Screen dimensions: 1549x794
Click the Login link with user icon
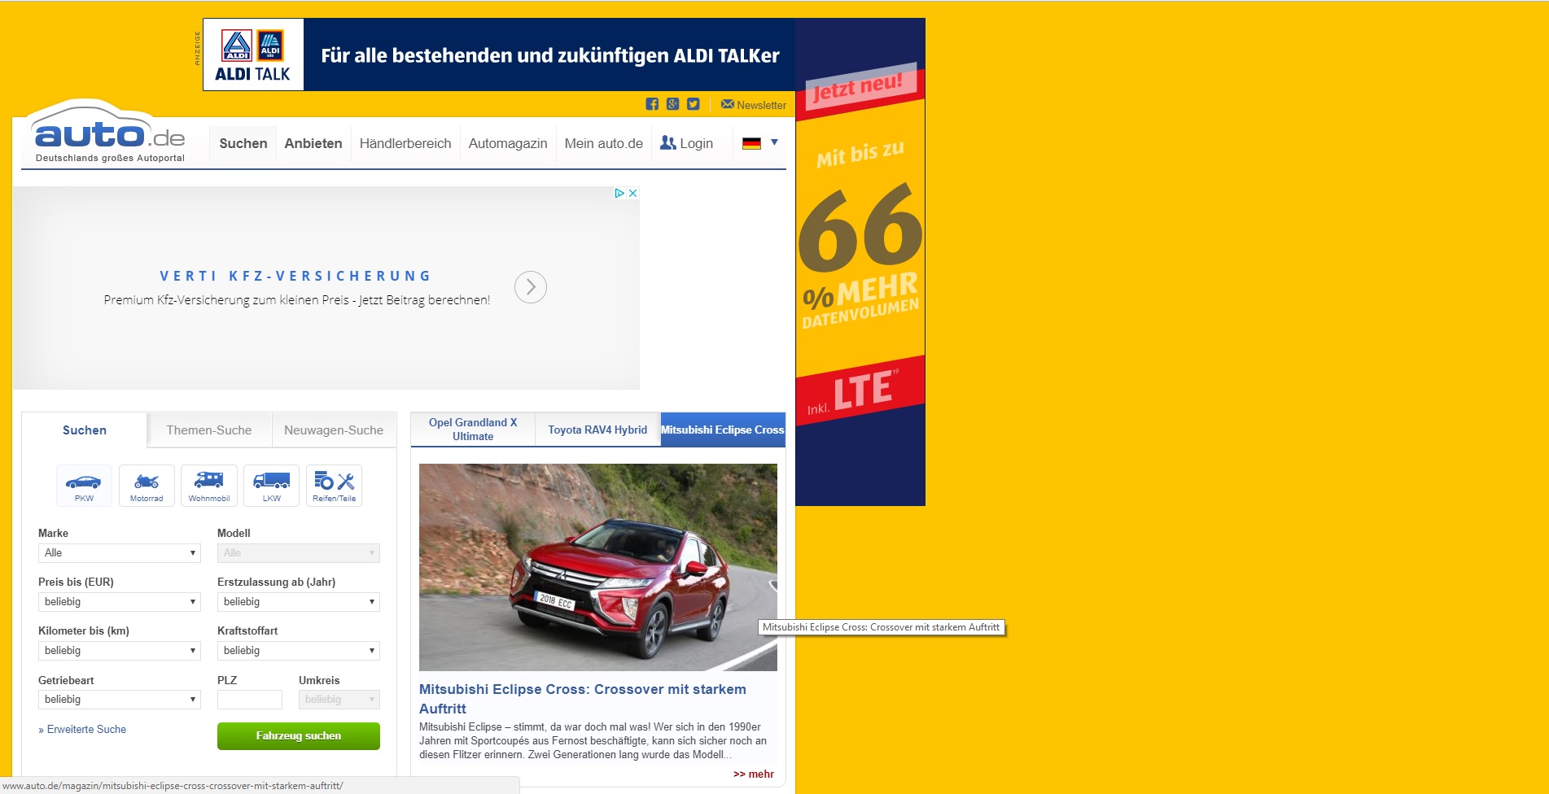click(686, 143)
